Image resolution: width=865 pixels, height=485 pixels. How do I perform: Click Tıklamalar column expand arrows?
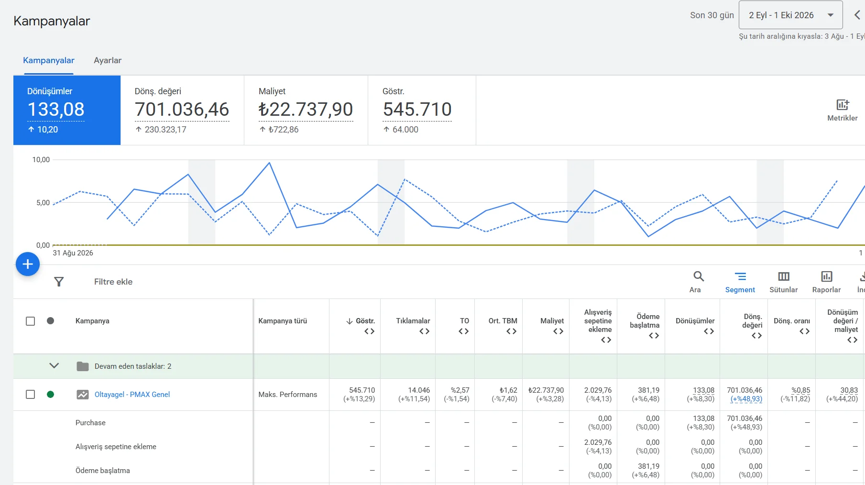[x=424, y=331]
